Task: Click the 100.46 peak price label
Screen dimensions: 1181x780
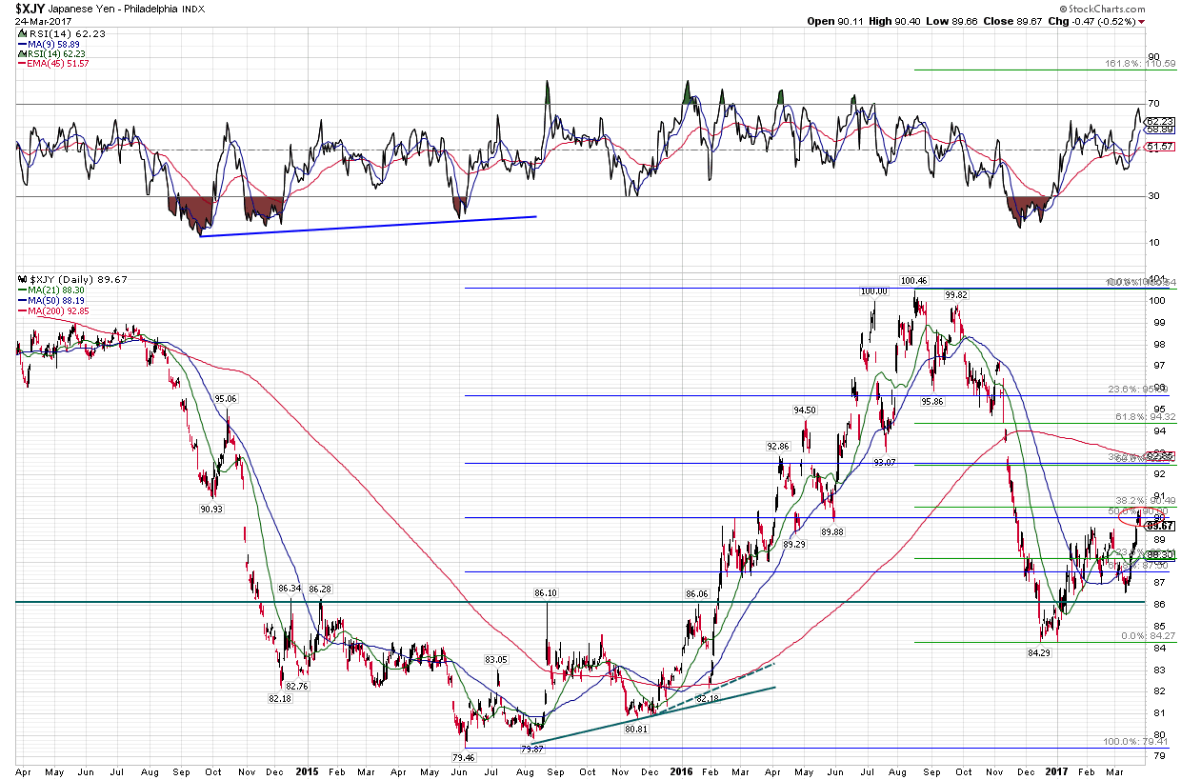Action: click(912, 281)
